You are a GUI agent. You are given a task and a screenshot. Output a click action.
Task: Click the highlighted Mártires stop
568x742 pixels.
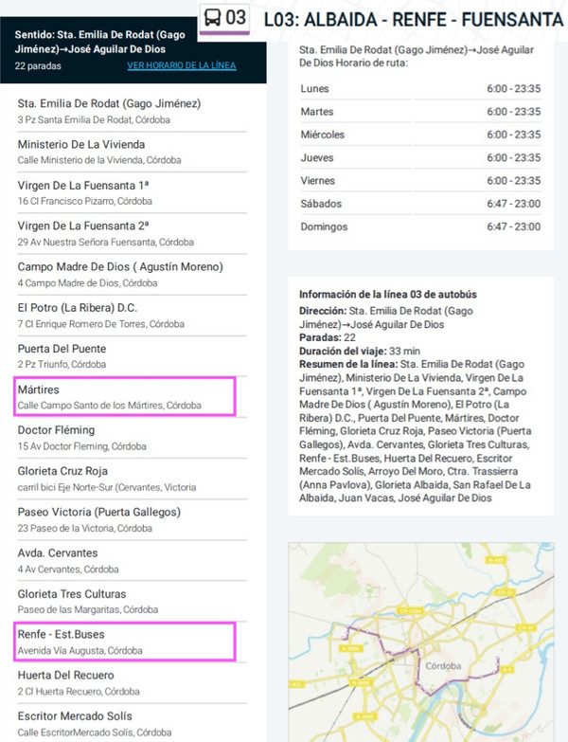125,395
